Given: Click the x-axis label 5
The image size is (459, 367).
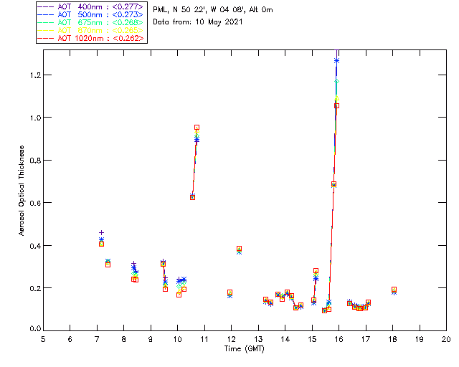Looking at the screenshot, I should click(x=43, y=339).
